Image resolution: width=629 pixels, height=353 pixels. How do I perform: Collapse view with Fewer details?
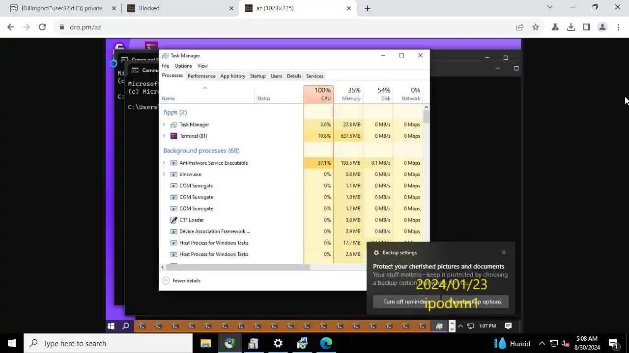coord(181,280)
